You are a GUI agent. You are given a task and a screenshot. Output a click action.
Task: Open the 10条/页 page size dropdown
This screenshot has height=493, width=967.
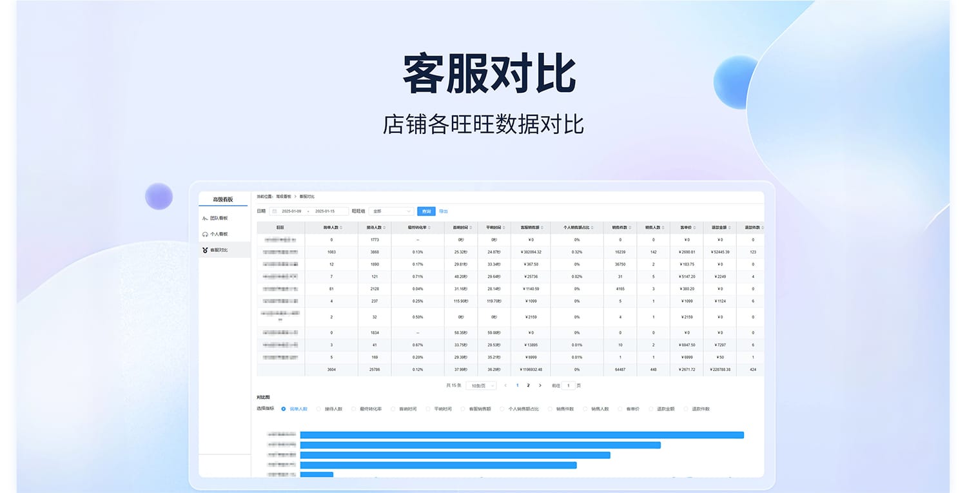[x=481, y=385]
